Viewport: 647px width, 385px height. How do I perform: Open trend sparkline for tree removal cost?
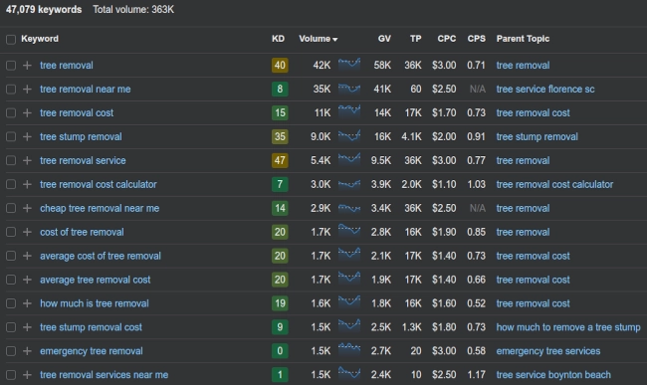pos(349,111)
